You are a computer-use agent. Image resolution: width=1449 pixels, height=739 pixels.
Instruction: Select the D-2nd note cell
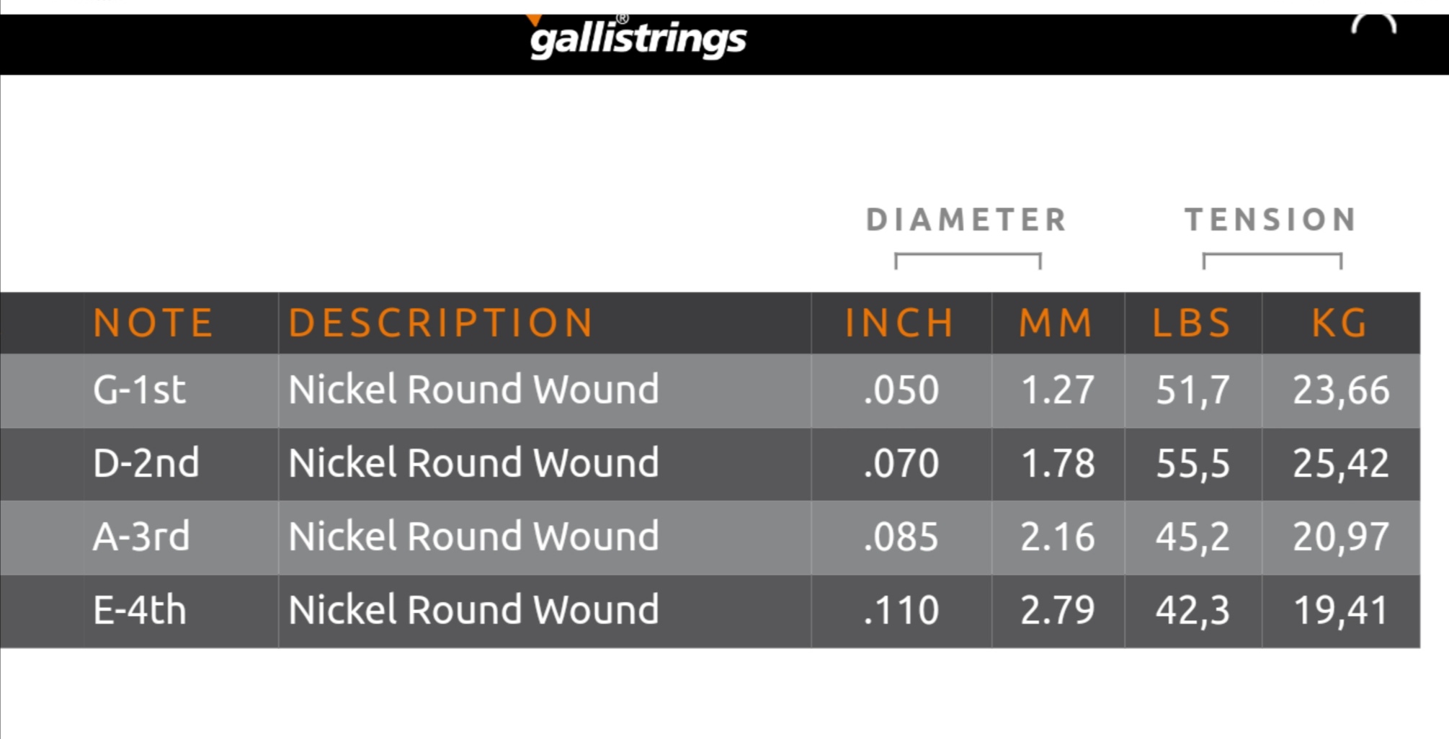(x=146, y=462)
